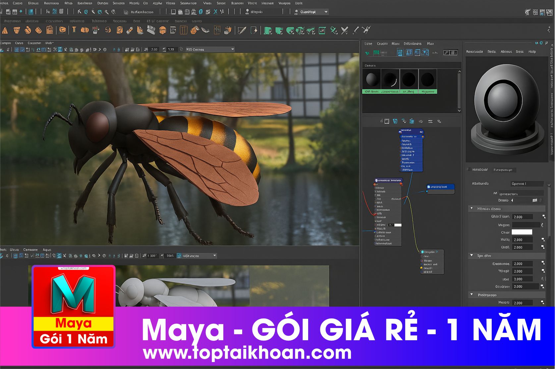Toggle the first blue view-mode button in material editor
Viewport: 555px width, 369px height.
point(400,52)
